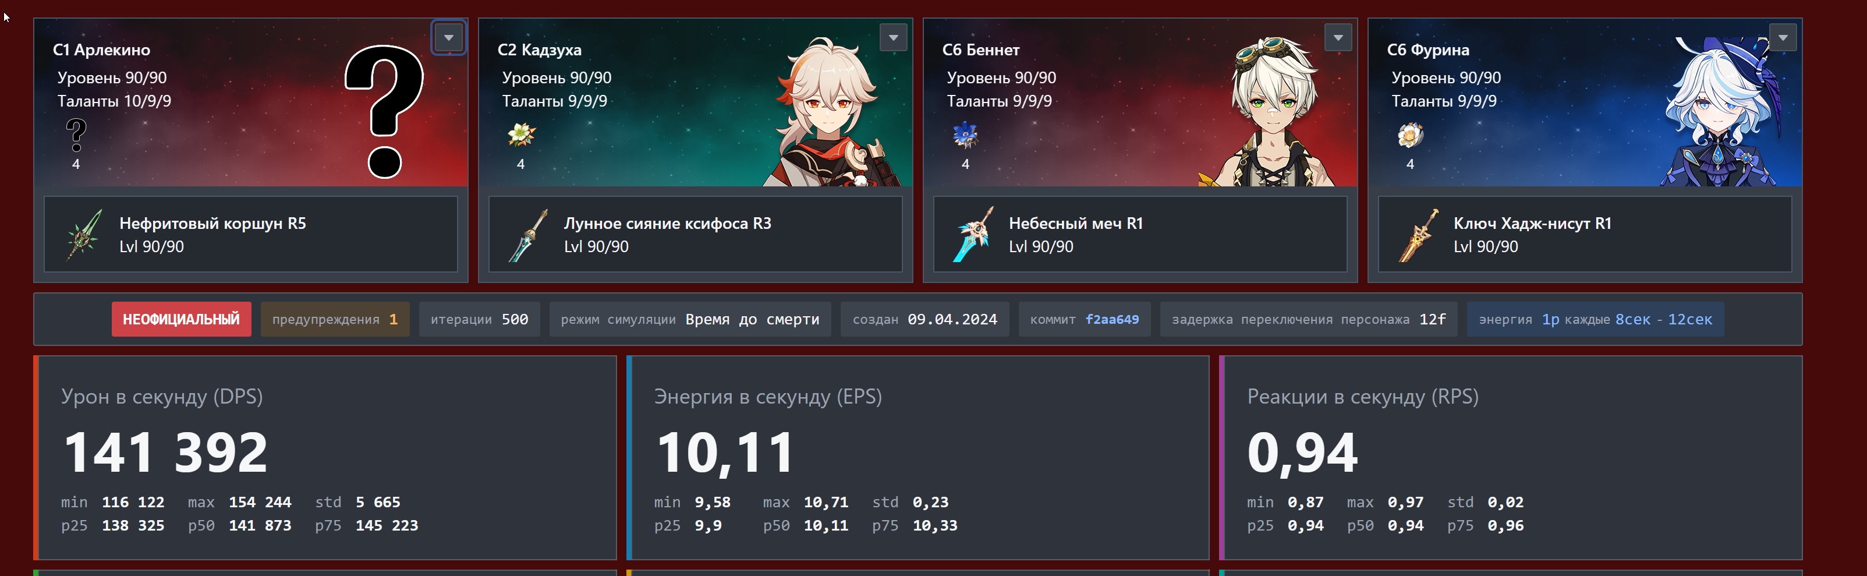
Task: Click the Нефритовый коршун weapon icon
Action: pos(84,234)
